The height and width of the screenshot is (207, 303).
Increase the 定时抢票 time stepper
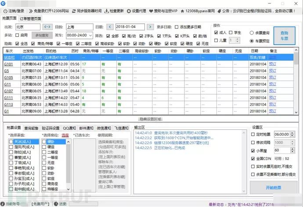(292, 133)
